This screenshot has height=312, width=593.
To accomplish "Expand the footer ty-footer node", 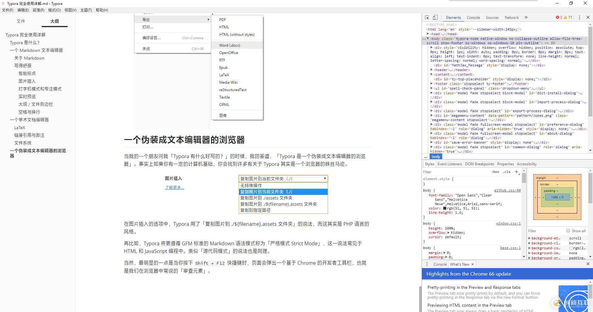I will pos(432,84).
